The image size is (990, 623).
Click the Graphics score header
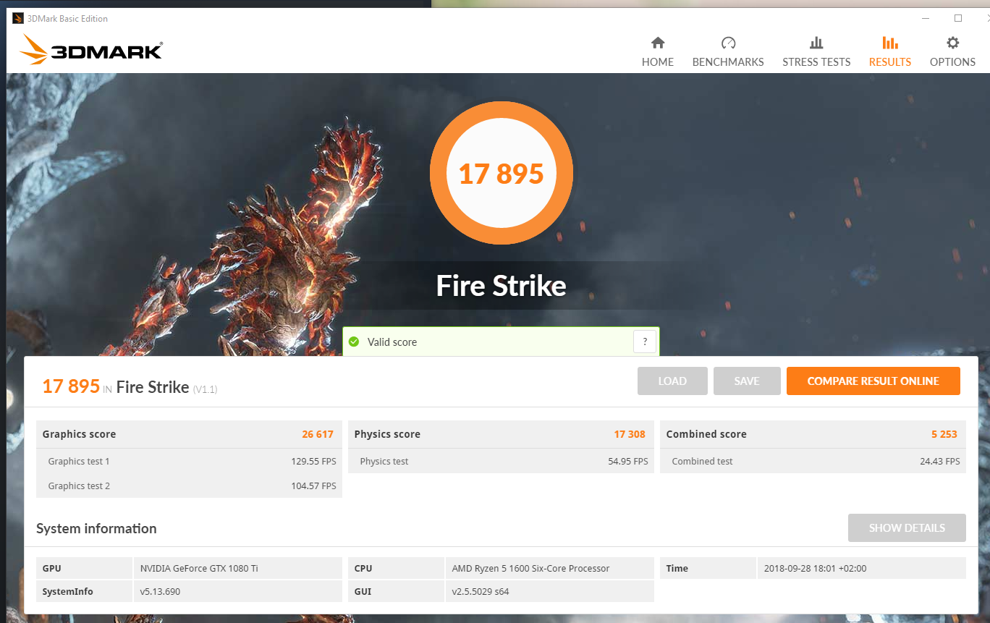(79, 434)
